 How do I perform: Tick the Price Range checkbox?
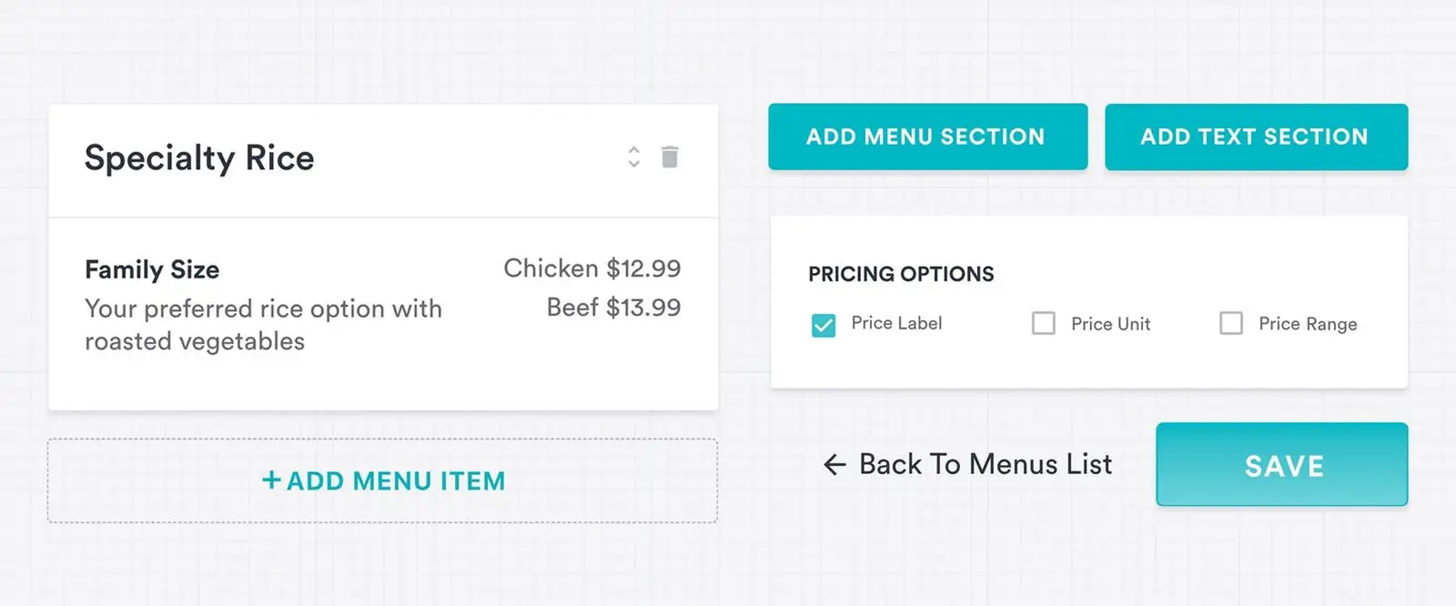click(x=1231, y=324)
